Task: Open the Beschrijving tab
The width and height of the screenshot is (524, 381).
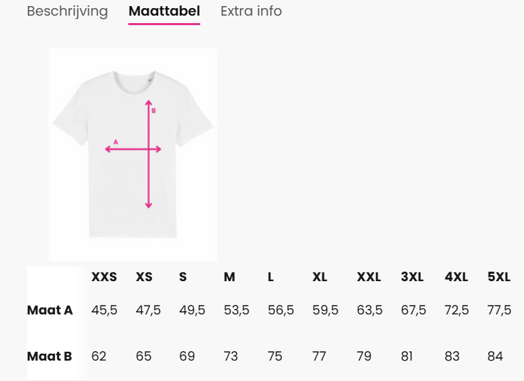Action: [x=67, y=12]
